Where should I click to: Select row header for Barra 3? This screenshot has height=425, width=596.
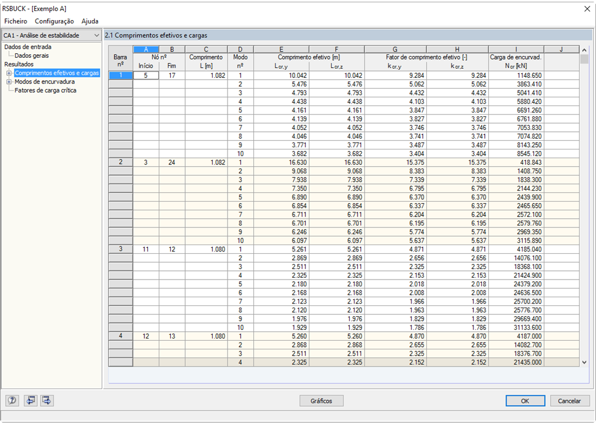coord(120,249)
